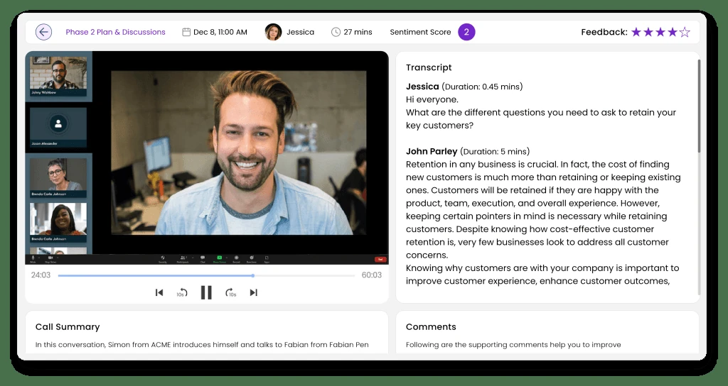Click the Sentiment Score badge showing 2

pos(466,32)
